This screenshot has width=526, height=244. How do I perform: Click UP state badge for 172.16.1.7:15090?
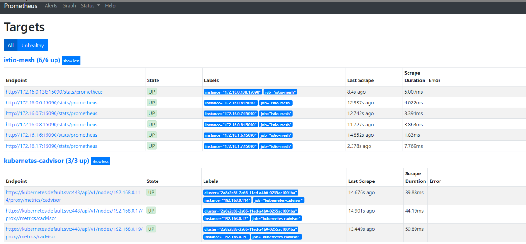point(152,146)
